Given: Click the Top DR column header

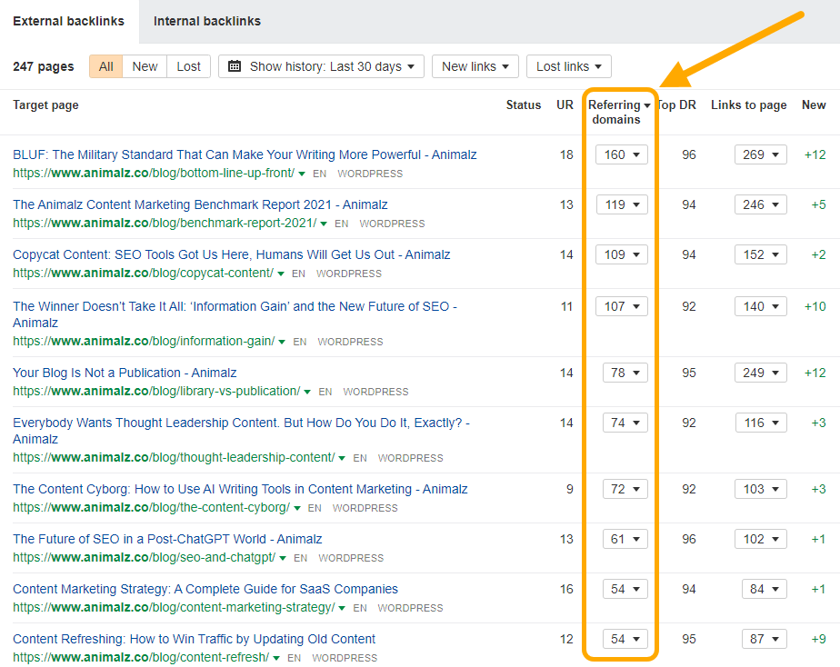Looking at the screenshot, I should (676, 105).
